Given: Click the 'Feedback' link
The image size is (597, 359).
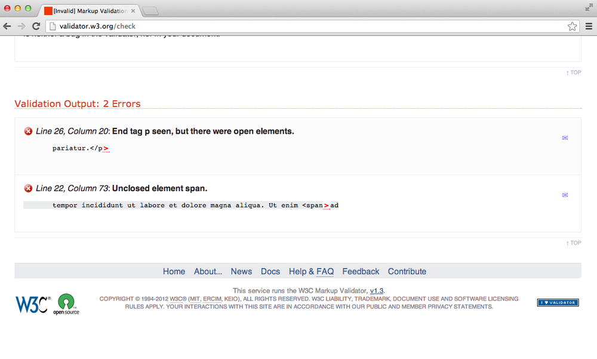Looking at the screenshot, I should 361,271.
